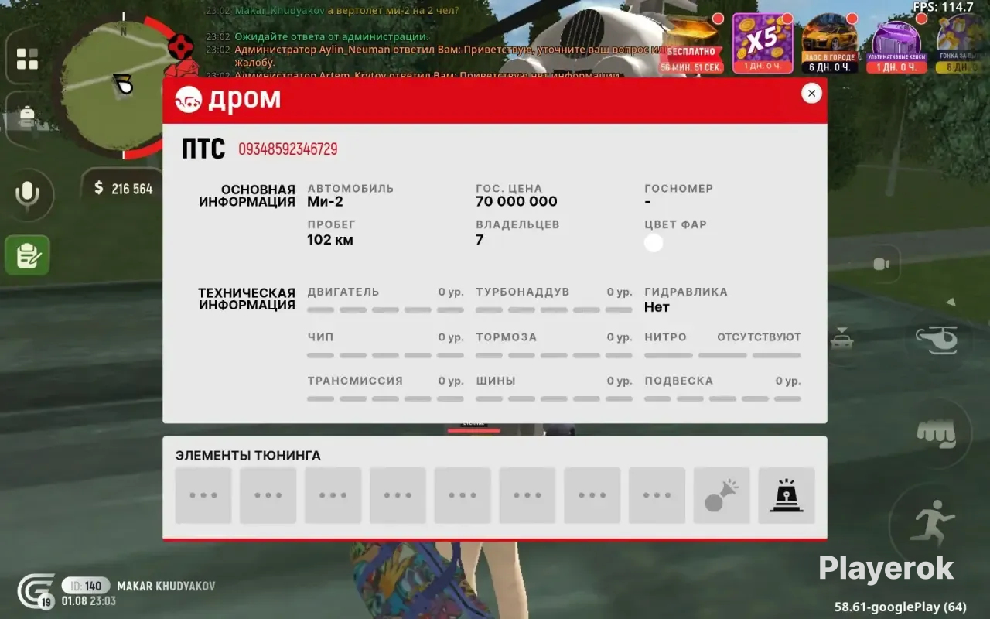
Task: Click the vehicle name Ми-2
Action: coord(325,202)
